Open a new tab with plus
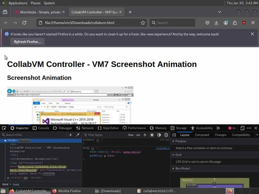This screenshot has width=259, height=194. (130, 12)
